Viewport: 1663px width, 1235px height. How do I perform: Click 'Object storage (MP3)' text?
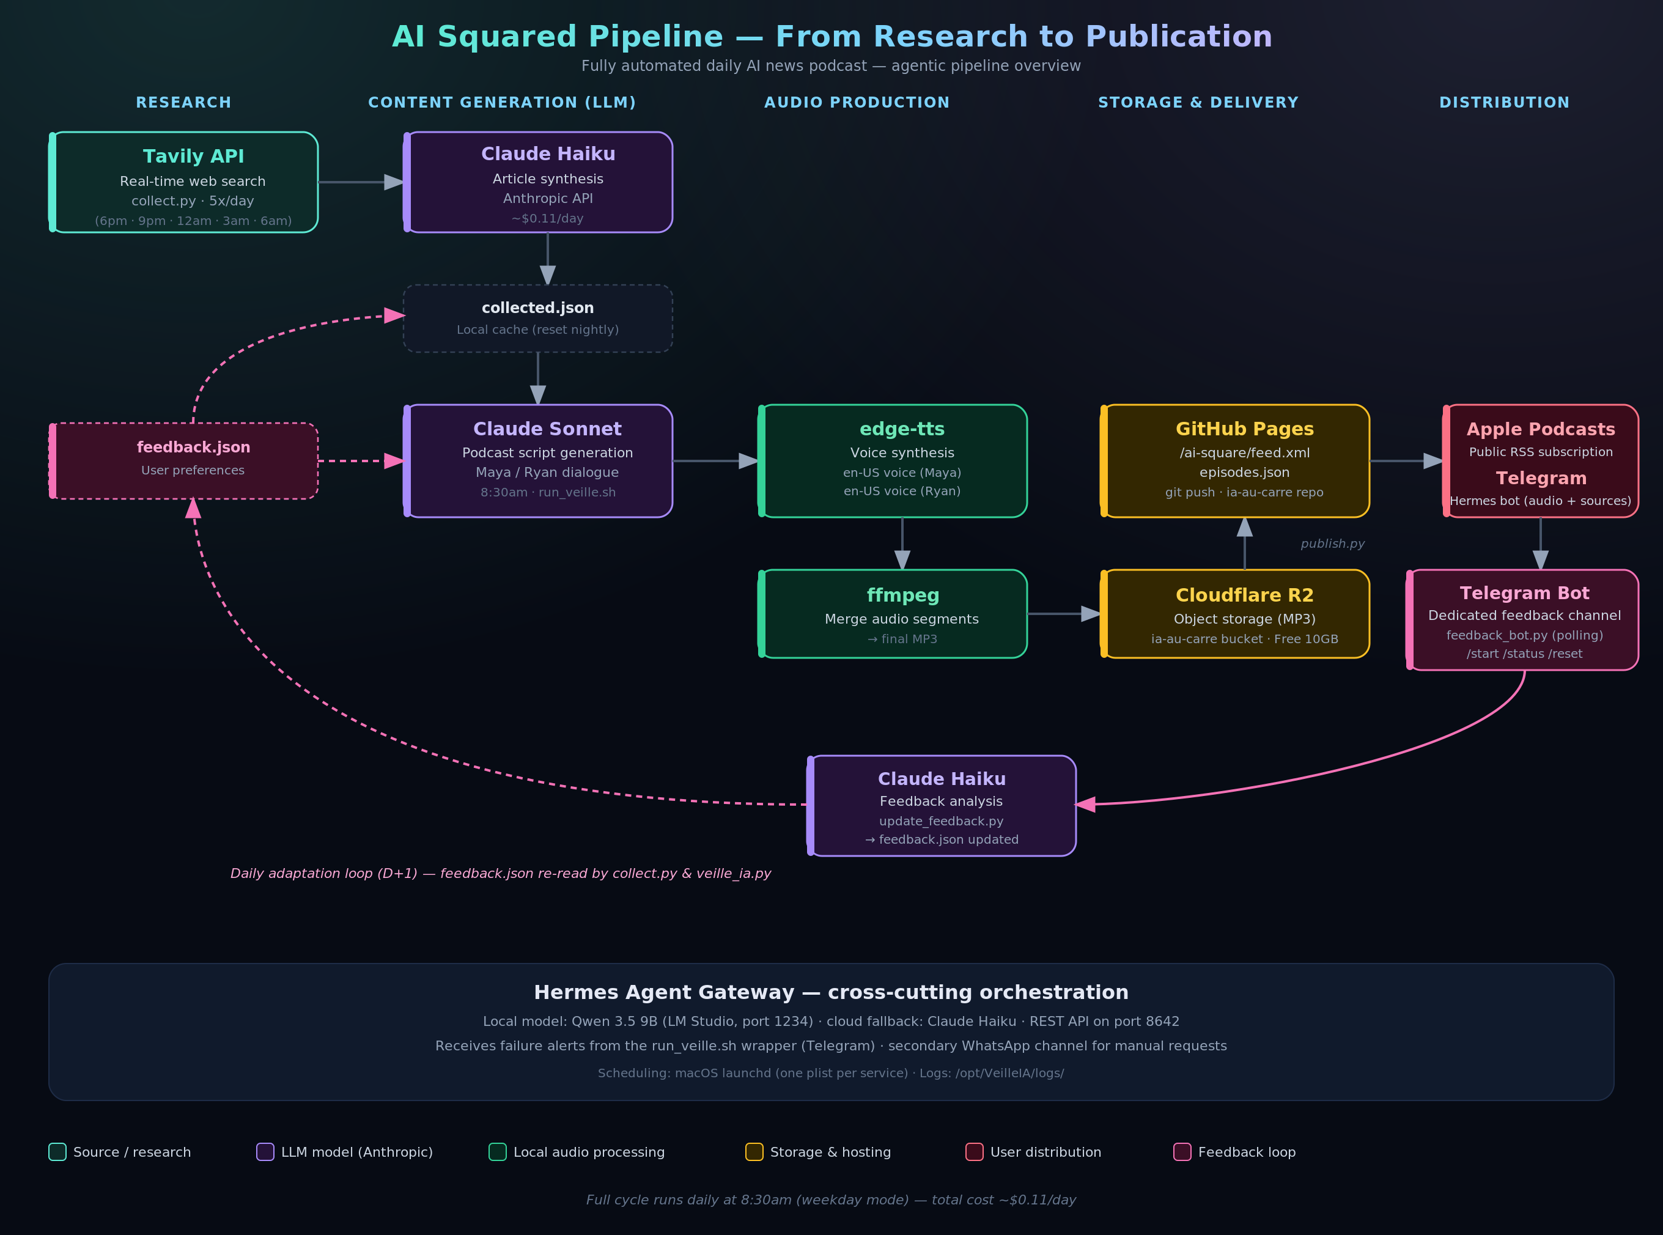click(1244, 619)
